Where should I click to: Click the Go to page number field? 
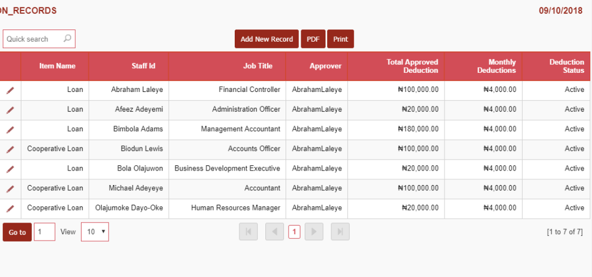(x=45, y=232)
